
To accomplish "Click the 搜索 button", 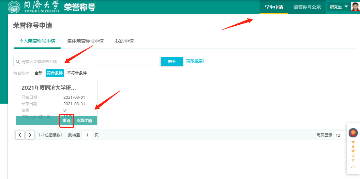I will 172,61.
